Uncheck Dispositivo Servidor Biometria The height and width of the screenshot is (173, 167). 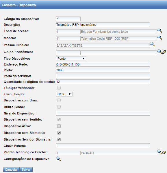coord(59,139)
